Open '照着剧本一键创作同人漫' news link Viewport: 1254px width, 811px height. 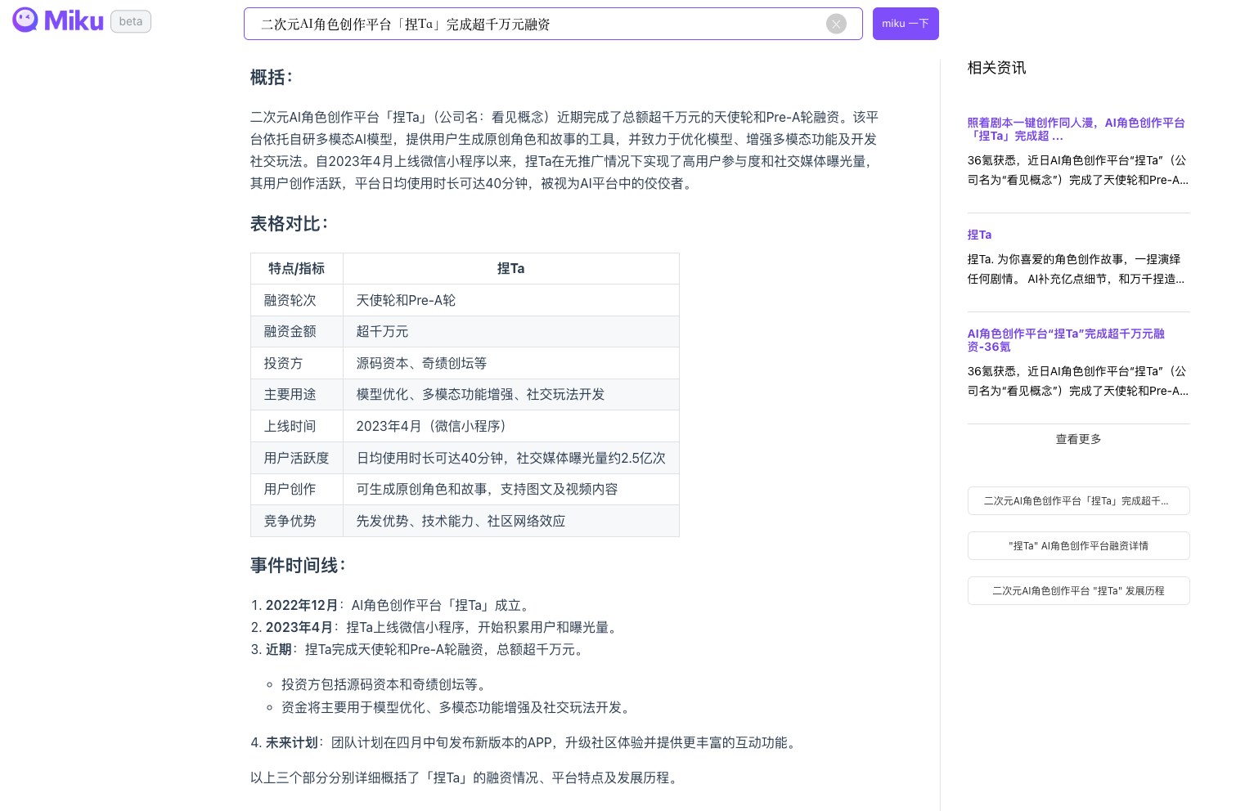click(1076, 129)
